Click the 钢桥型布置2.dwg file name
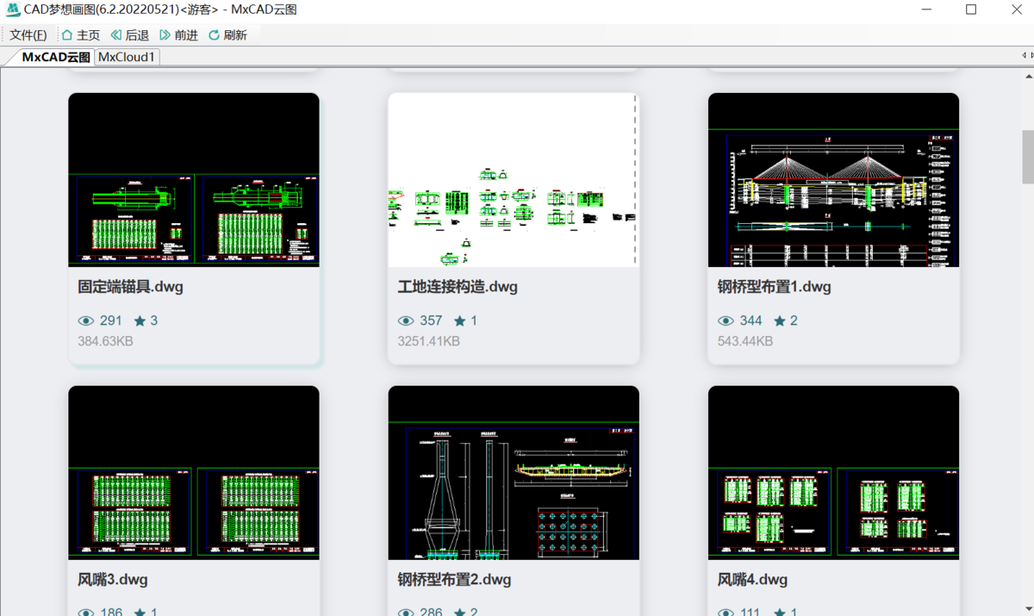The height and width of the screenshot is (616, 1034). pos(454,580)
